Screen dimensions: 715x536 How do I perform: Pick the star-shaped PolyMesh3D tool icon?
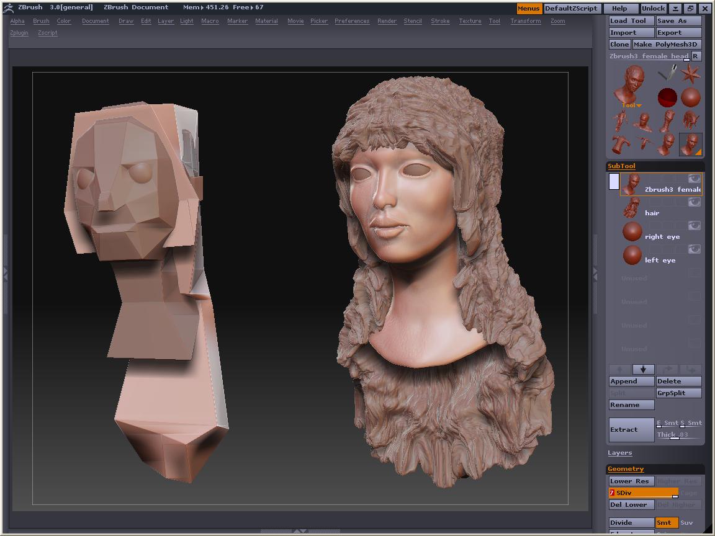click(690, 73)
